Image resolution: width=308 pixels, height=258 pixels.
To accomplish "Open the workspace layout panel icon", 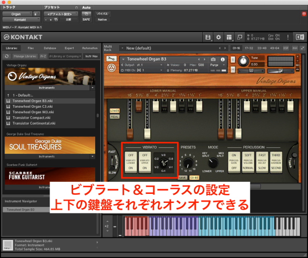I will (x=229, y=37).
